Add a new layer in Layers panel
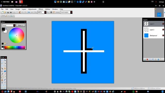The height and width of the screenshot is (93, 165). 145,60
